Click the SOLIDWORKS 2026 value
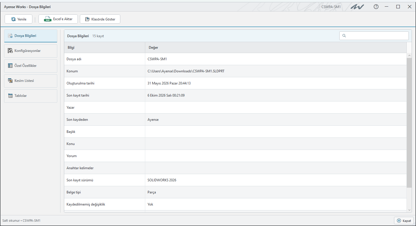 point(162,180)
